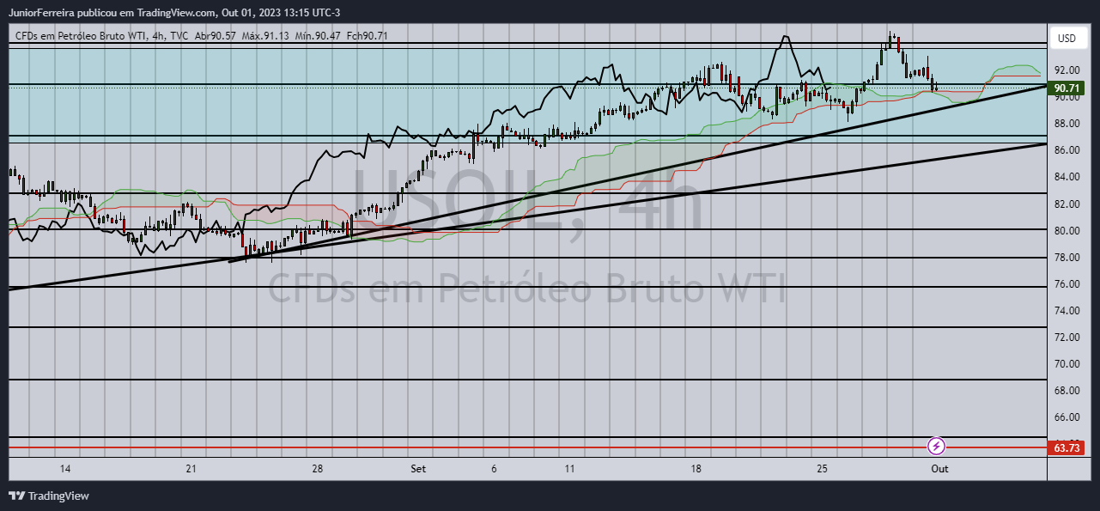Click the '21' date axis label
The width and height of the screenshot is (1100, 511).
point(191,469)
